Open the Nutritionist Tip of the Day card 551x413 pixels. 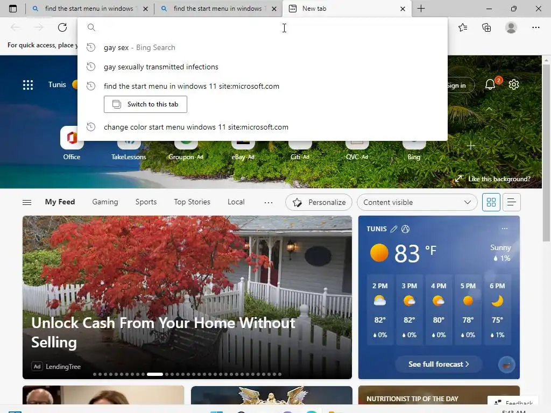[x=439, y=395]
